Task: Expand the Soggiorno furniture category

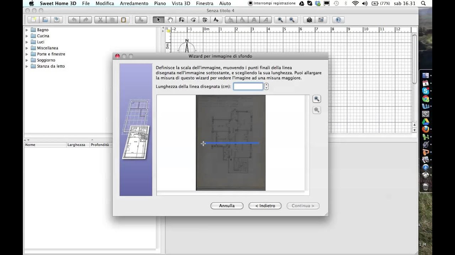Action: [27, 60]
